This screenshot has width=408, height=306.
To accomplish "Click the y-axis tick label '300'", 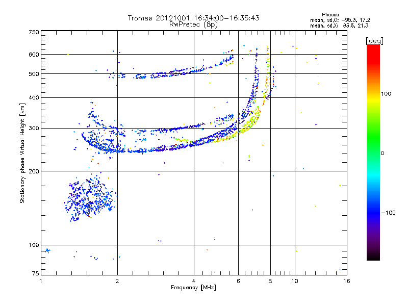I will (34, 128).
